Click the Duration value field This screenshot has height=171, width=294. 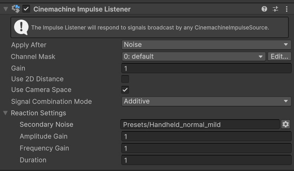[206, 160]
